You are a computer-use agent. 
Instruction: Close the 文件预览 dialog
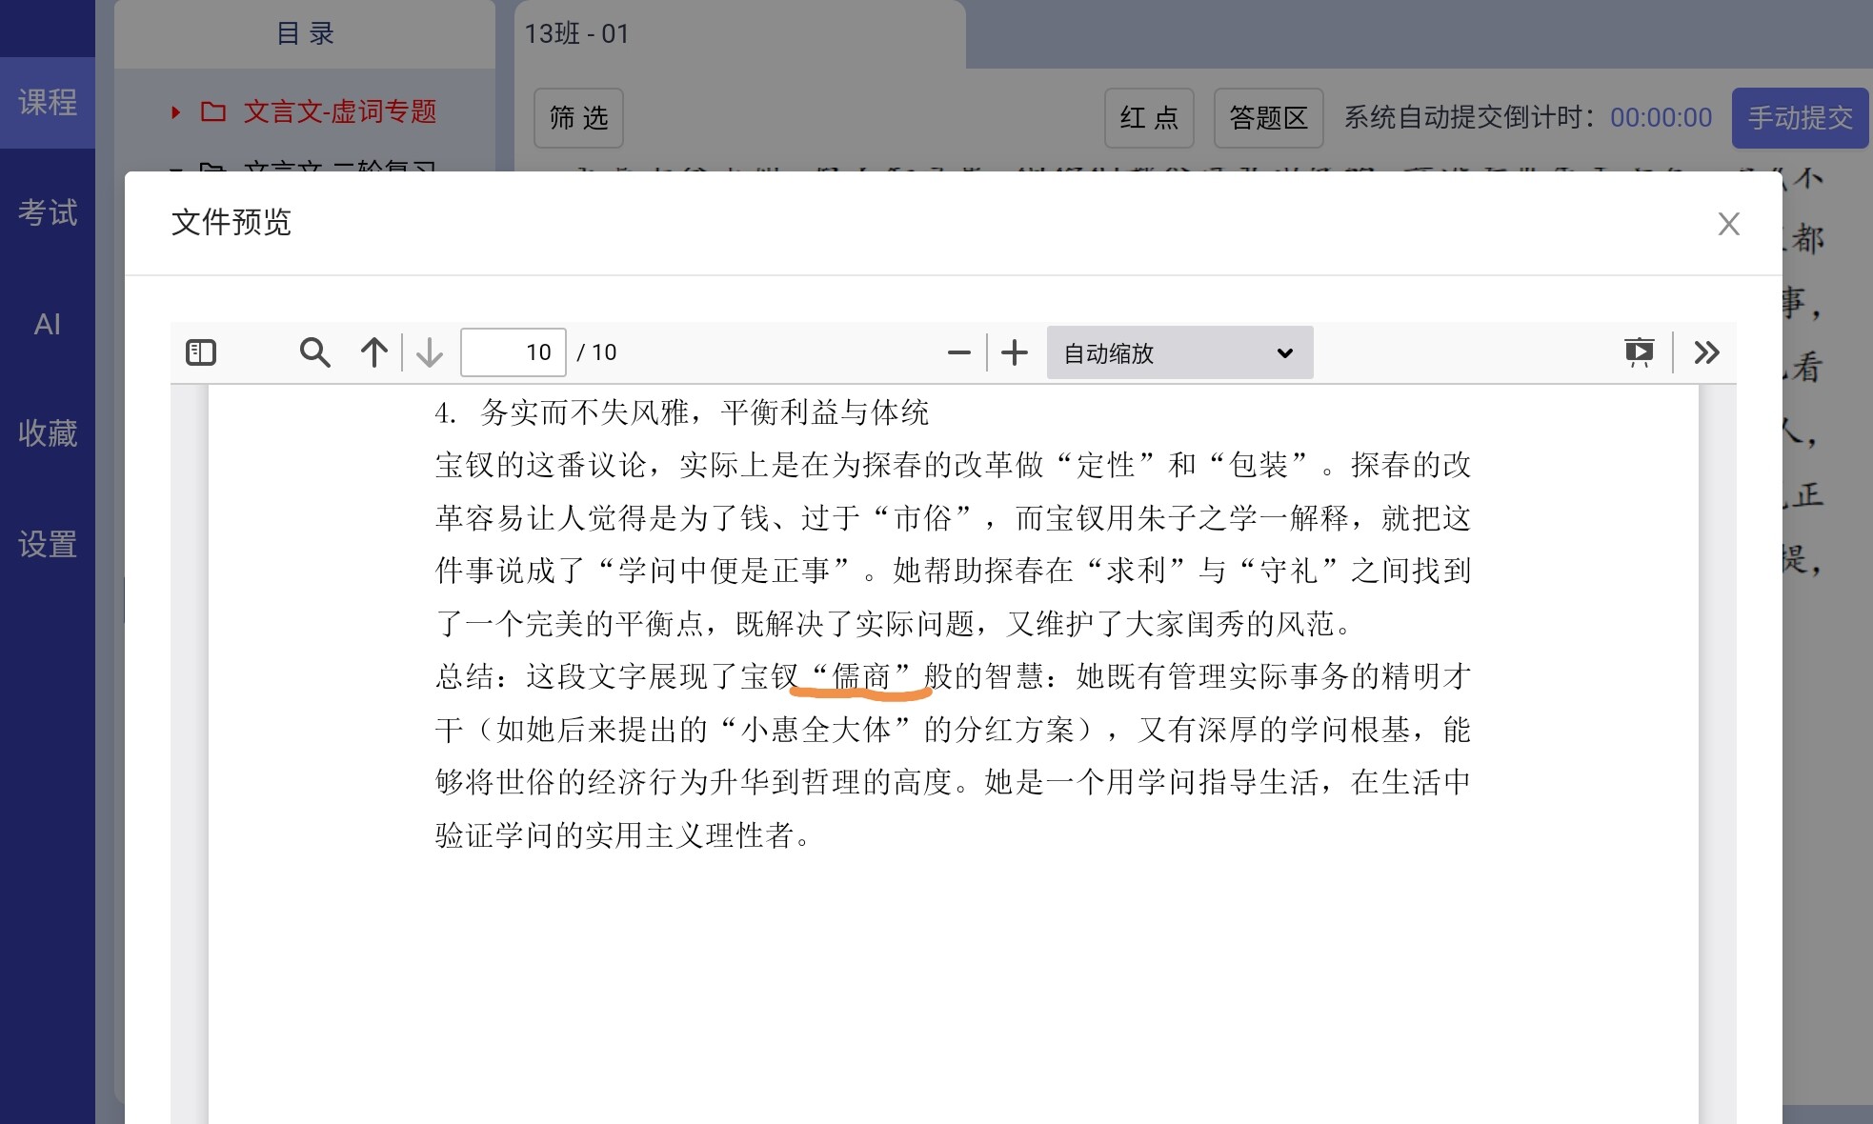tap(1728, 224)
